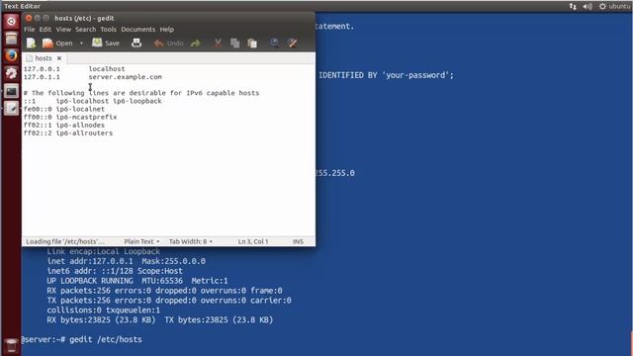
Task: Open the View menu
Action: tap(63, 29)
